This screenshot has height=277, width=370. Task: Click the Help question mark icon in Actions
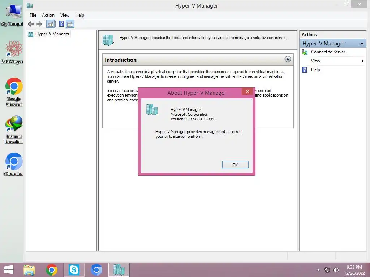coord(304,70)
